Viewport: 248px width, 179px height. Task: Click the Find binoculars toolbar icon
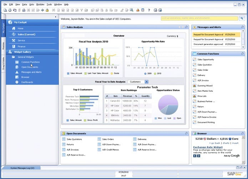point(54,10)
